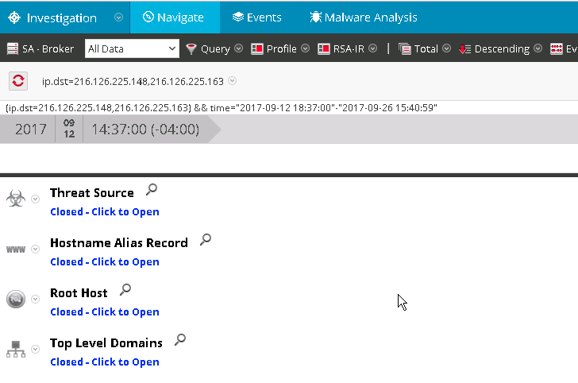Open the Events tab

tap(257, 17)
